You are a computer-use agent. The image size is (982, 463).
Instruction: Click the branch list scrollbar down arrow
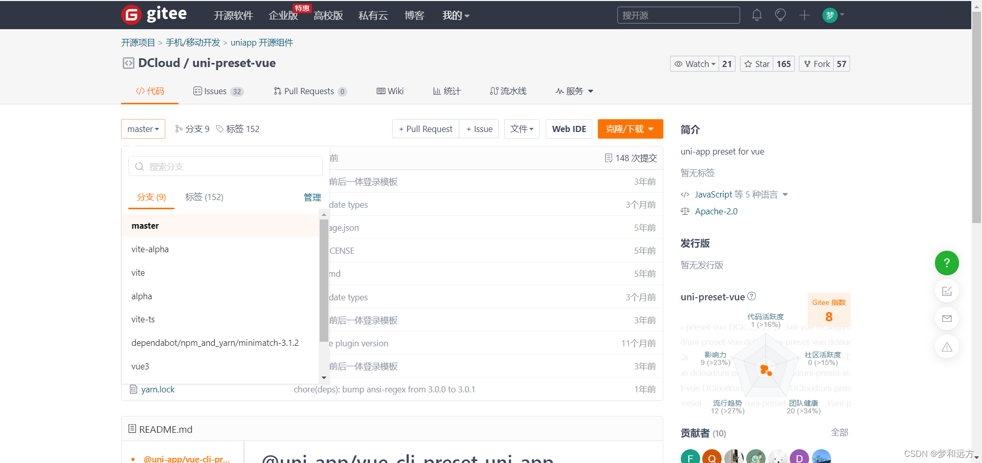pyautogui.click(x=324, y=378)
